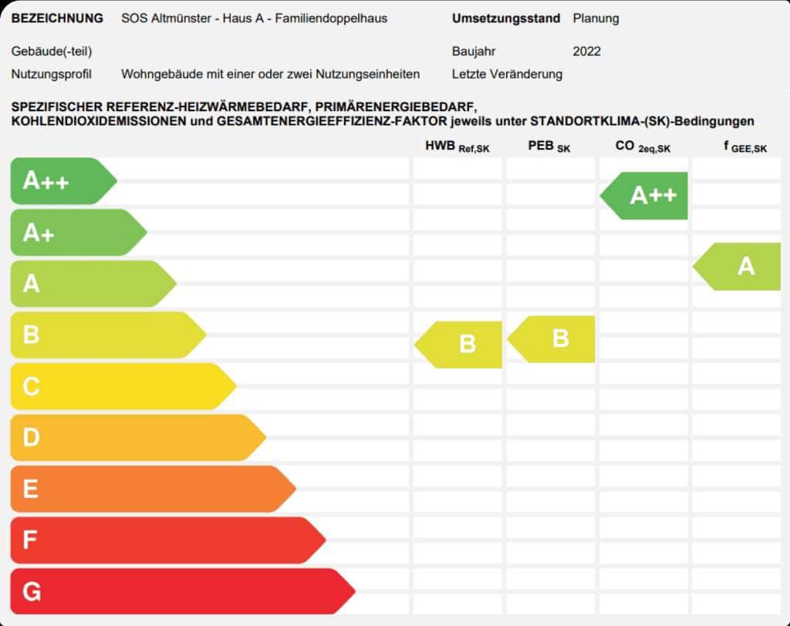Click the CO 2eq,SK column header
The image size is (790, 626).
[643, 146]
